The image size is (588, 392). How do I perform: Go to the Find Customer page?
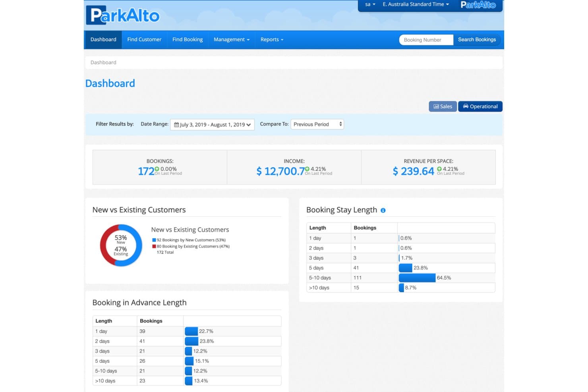tap(144, 40)
